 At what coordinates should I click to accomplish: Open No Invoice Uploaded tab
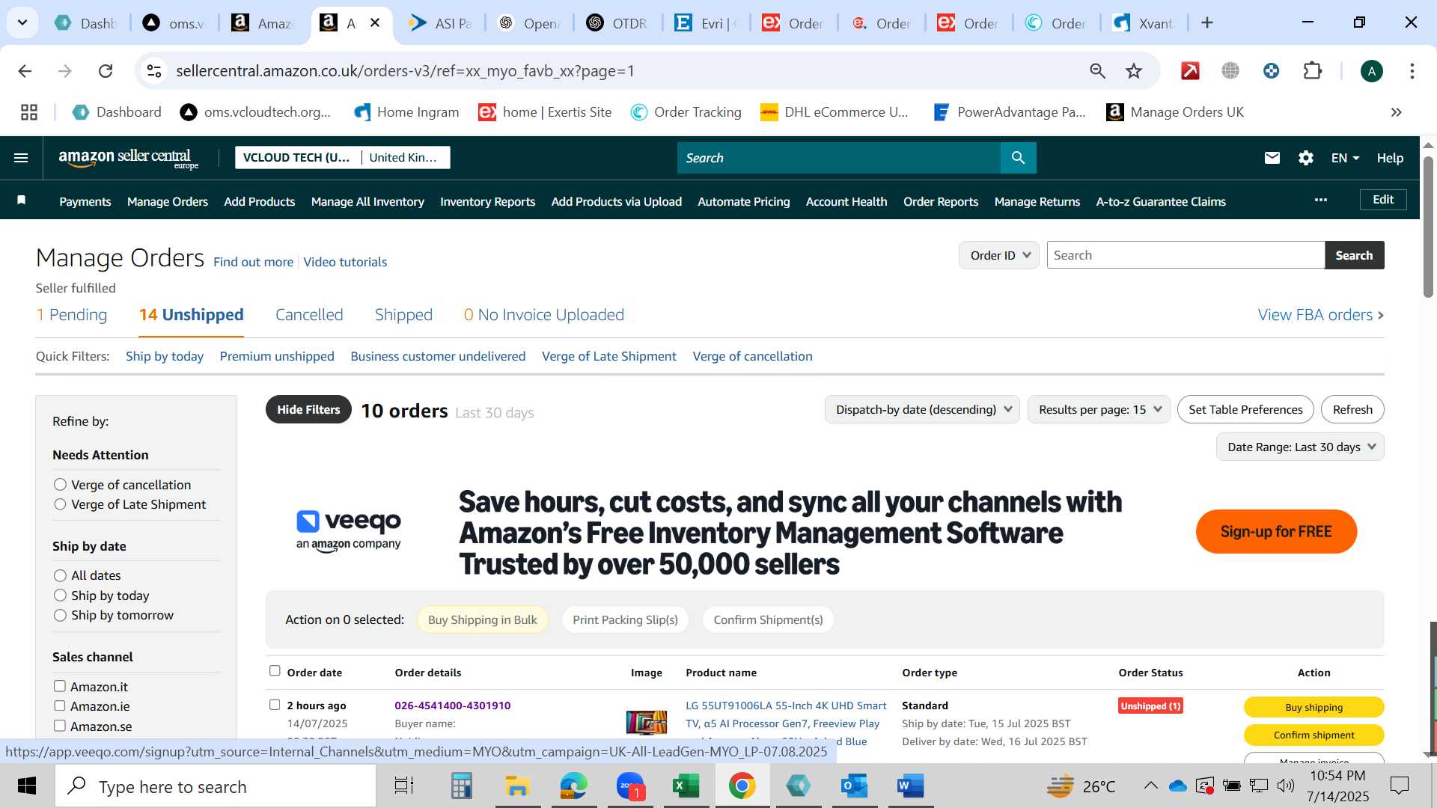[x=544, y=315]
